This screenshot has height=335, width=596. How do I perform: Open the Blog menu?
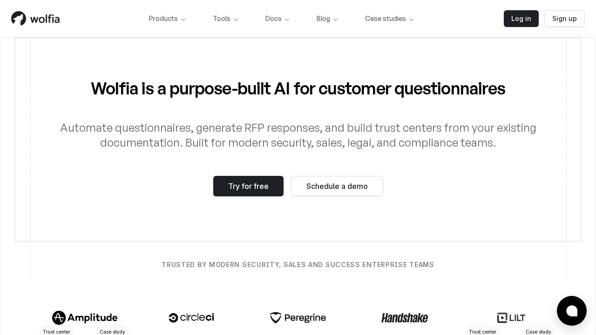[327, 19]
